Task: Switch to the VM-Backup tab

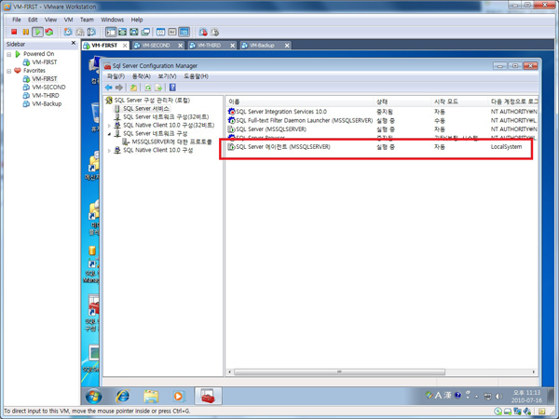Action: point(262,46)
